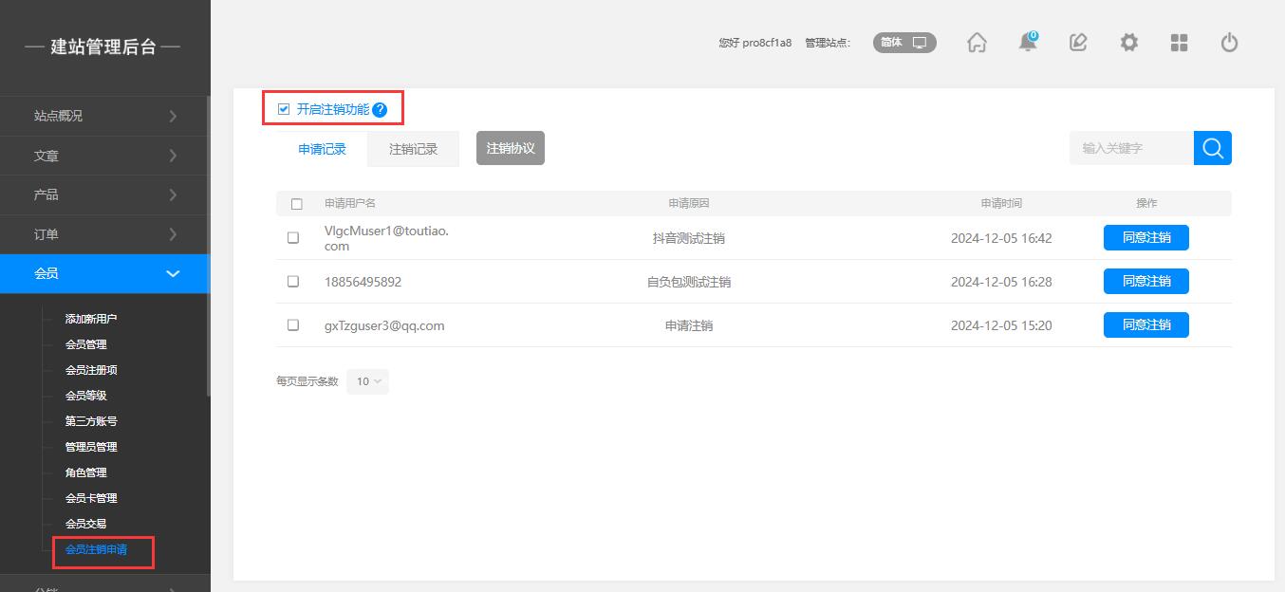Check the select-all checkbox in table header
Screen dimensions: 1285x592
297,204
